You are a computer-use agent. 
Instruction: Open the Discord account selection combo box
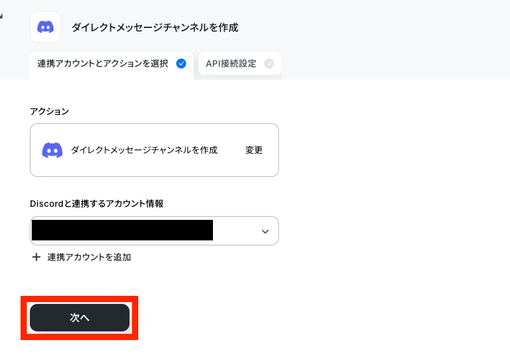[154, 230]
